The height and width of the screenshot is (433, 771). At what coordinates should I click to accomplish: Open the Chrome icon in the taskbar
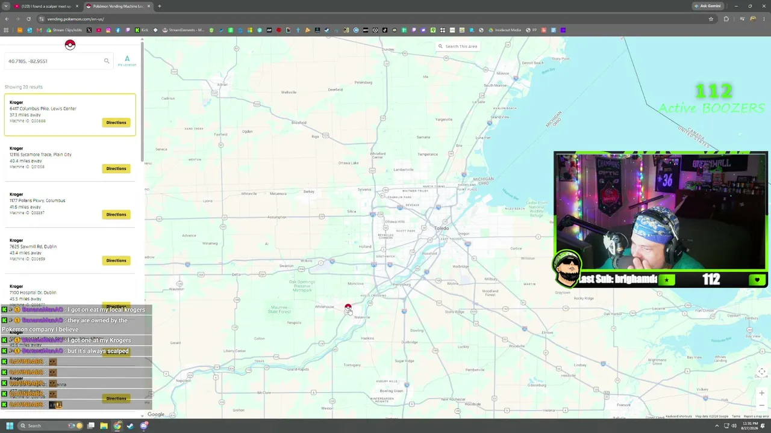pyautogui.click(x=117, y=426)
